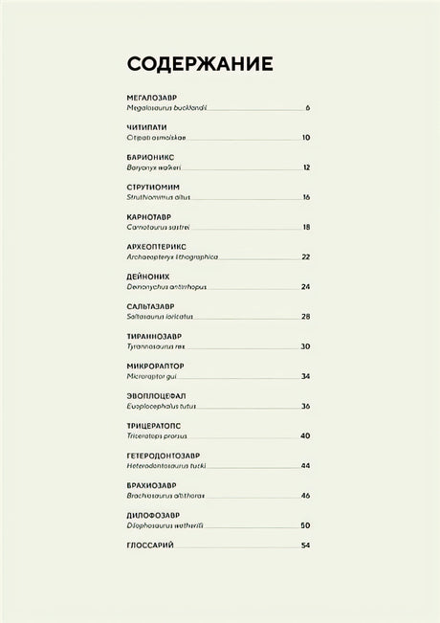Click the ТРИЦЕРАТОПС title
The width and height of the screenshot is (440, 623).
[x=154, y=426]
